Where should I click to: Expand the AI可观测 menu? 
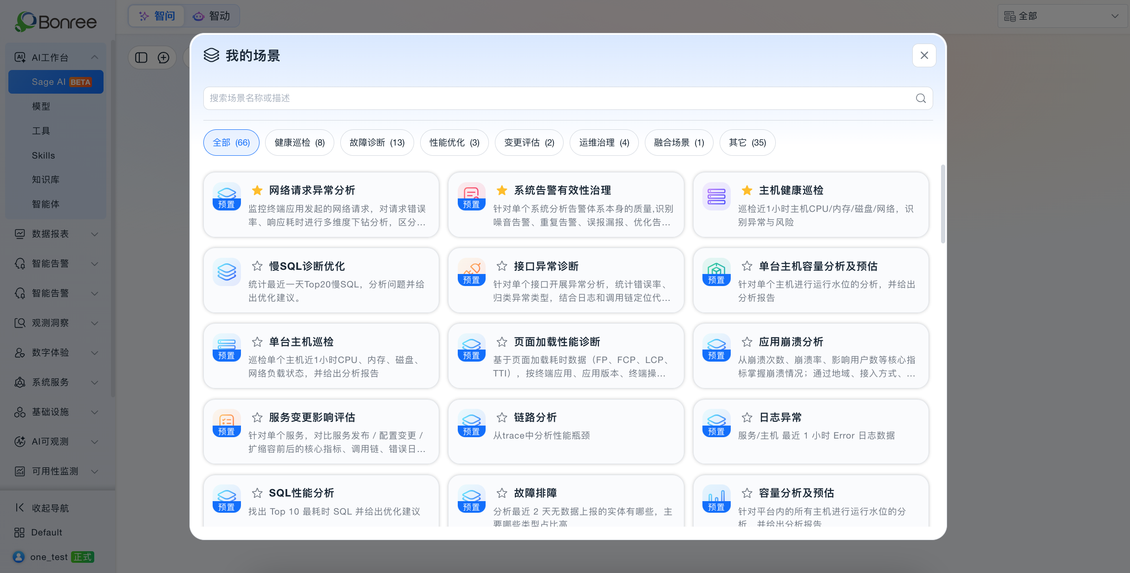(94, 442)
